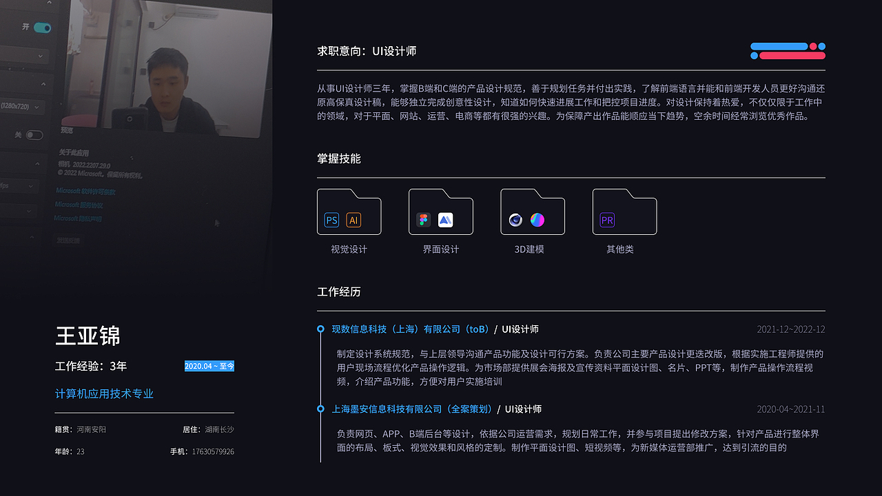Click the Illustrator AI icon

pos(353,220)
